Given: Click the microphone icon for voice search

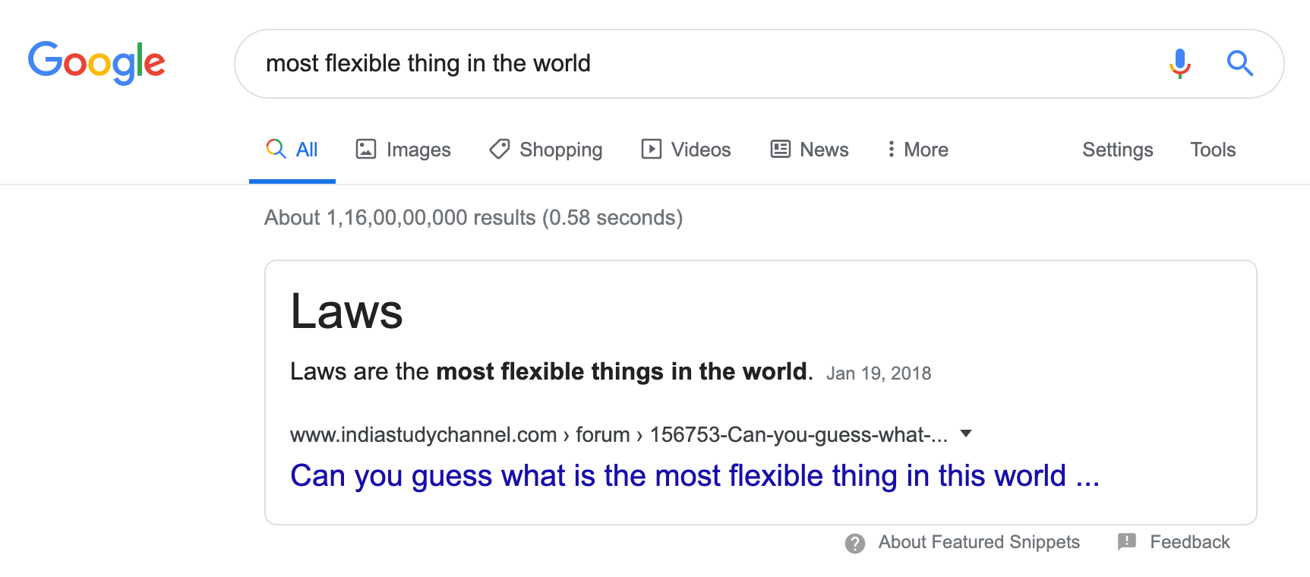Looking at the screenshot, I should (1179, 64).
